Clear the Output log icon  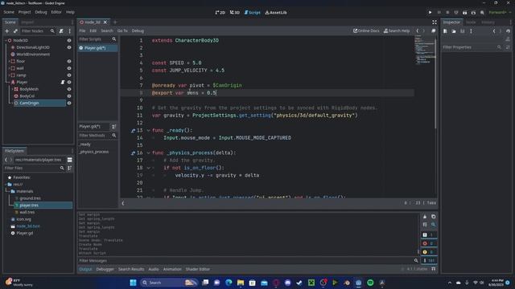click(x=425, y=217)
